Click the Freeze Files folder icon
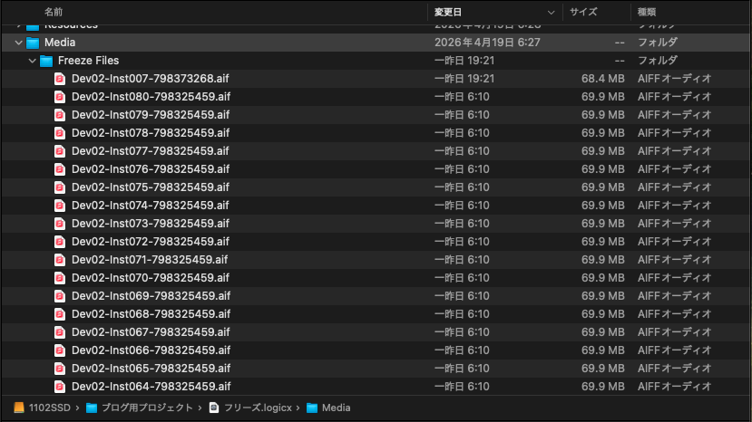Viewport: 752px width, 422px height. point(46,61)
